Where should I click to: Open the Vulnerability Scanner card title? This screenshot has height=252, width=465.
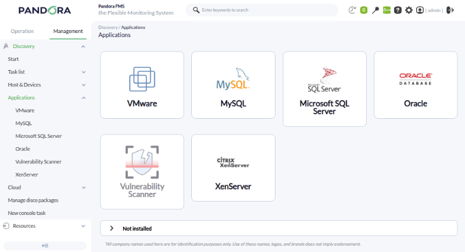click(x=142, y=190)
